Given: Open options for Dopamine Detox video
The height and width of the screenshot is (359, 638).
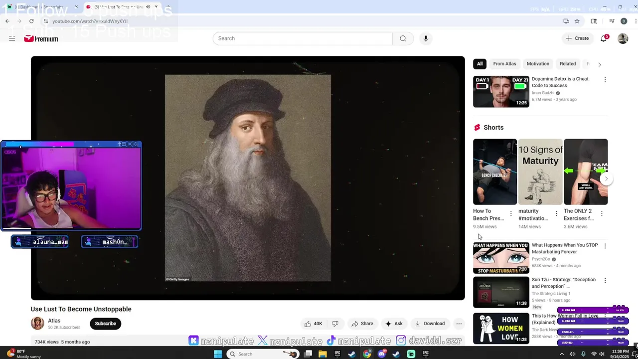Looking at the screenshot, I should pyautogui.click(x=605, y=80).
